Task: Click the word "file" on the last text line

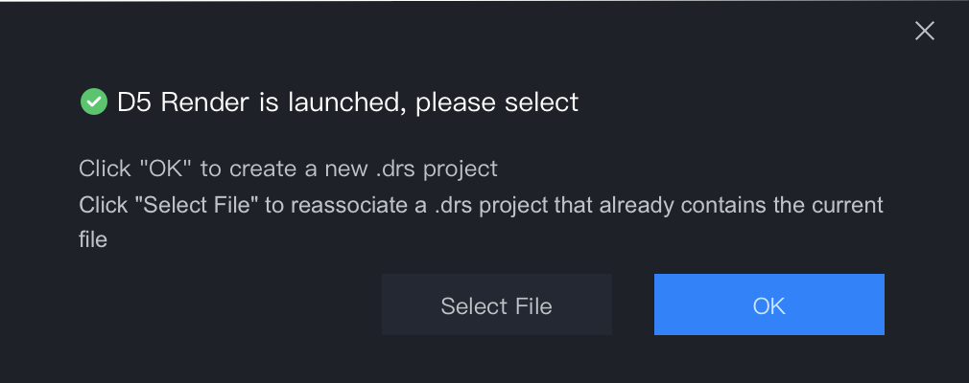Action: 93,238
